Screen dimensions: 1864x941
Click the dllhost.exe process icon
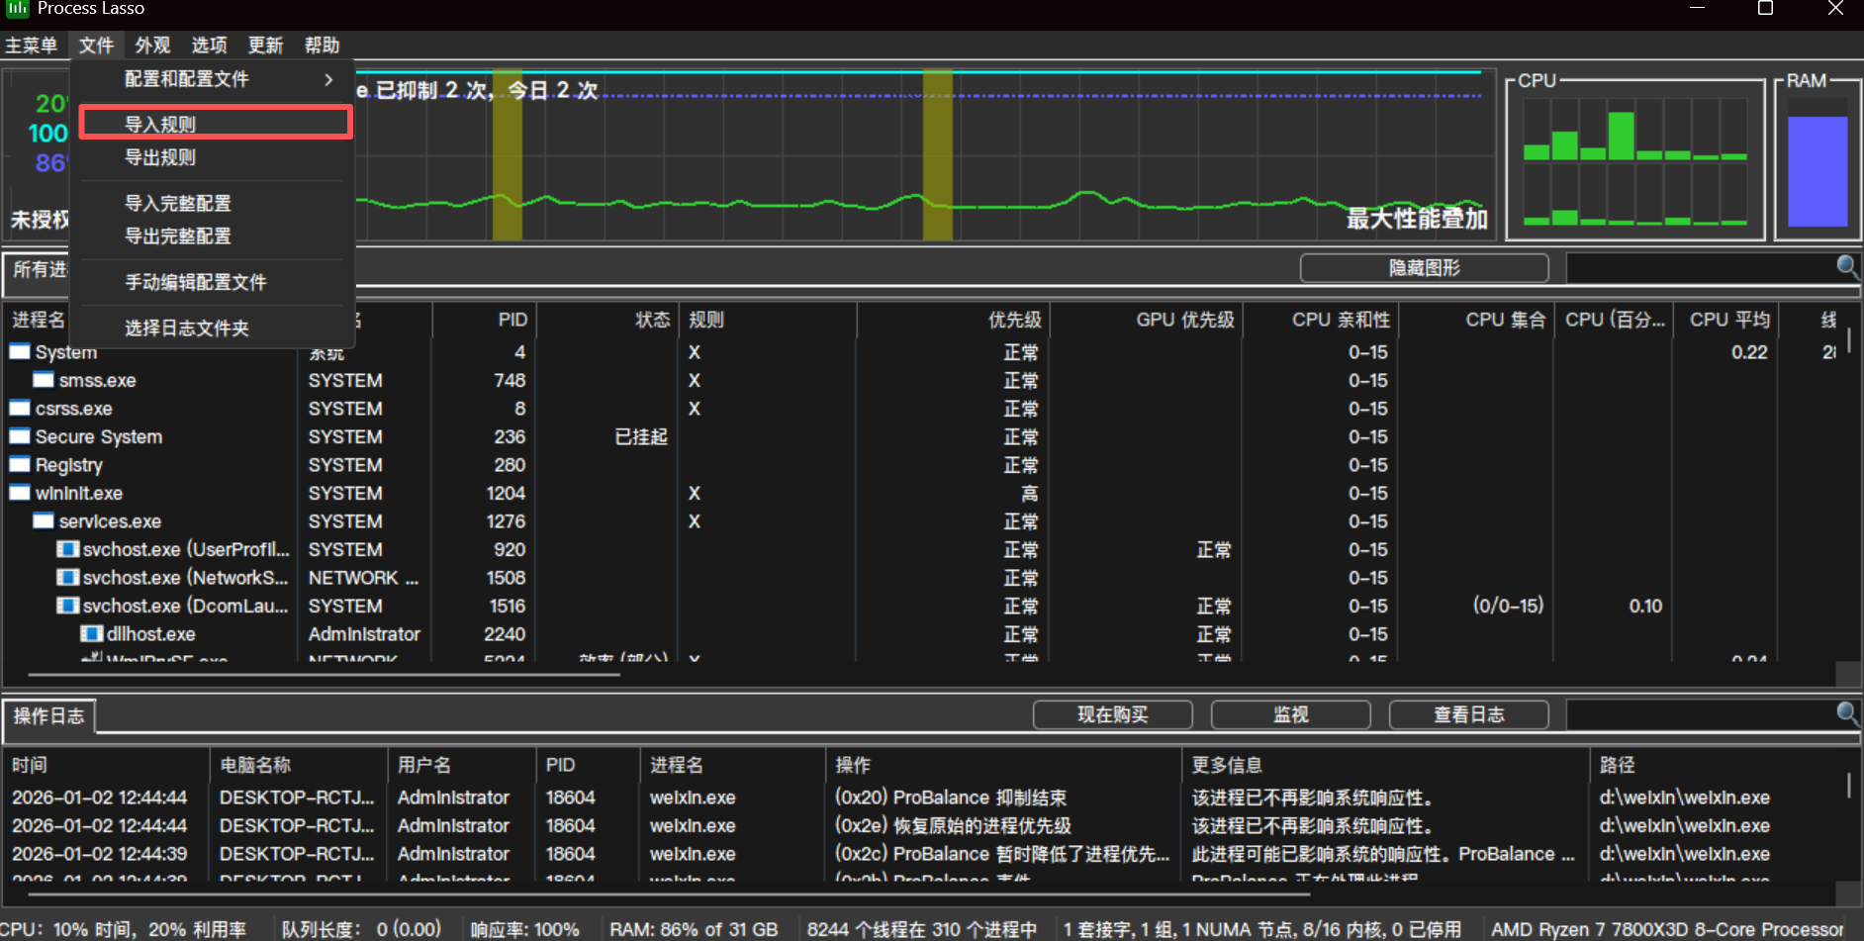coord(91,634)
